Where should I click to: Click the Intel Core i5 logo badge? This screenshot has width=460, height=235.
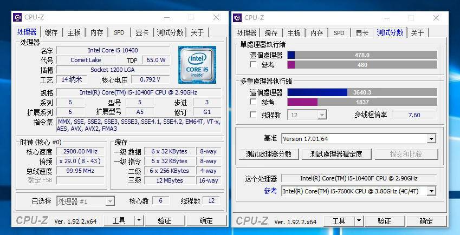(x=197, y=65)
